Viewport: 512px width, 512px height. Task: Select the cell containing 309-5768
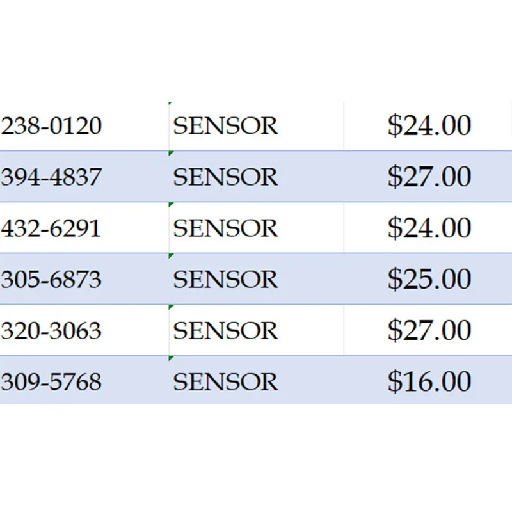click(x=84, y=380)
